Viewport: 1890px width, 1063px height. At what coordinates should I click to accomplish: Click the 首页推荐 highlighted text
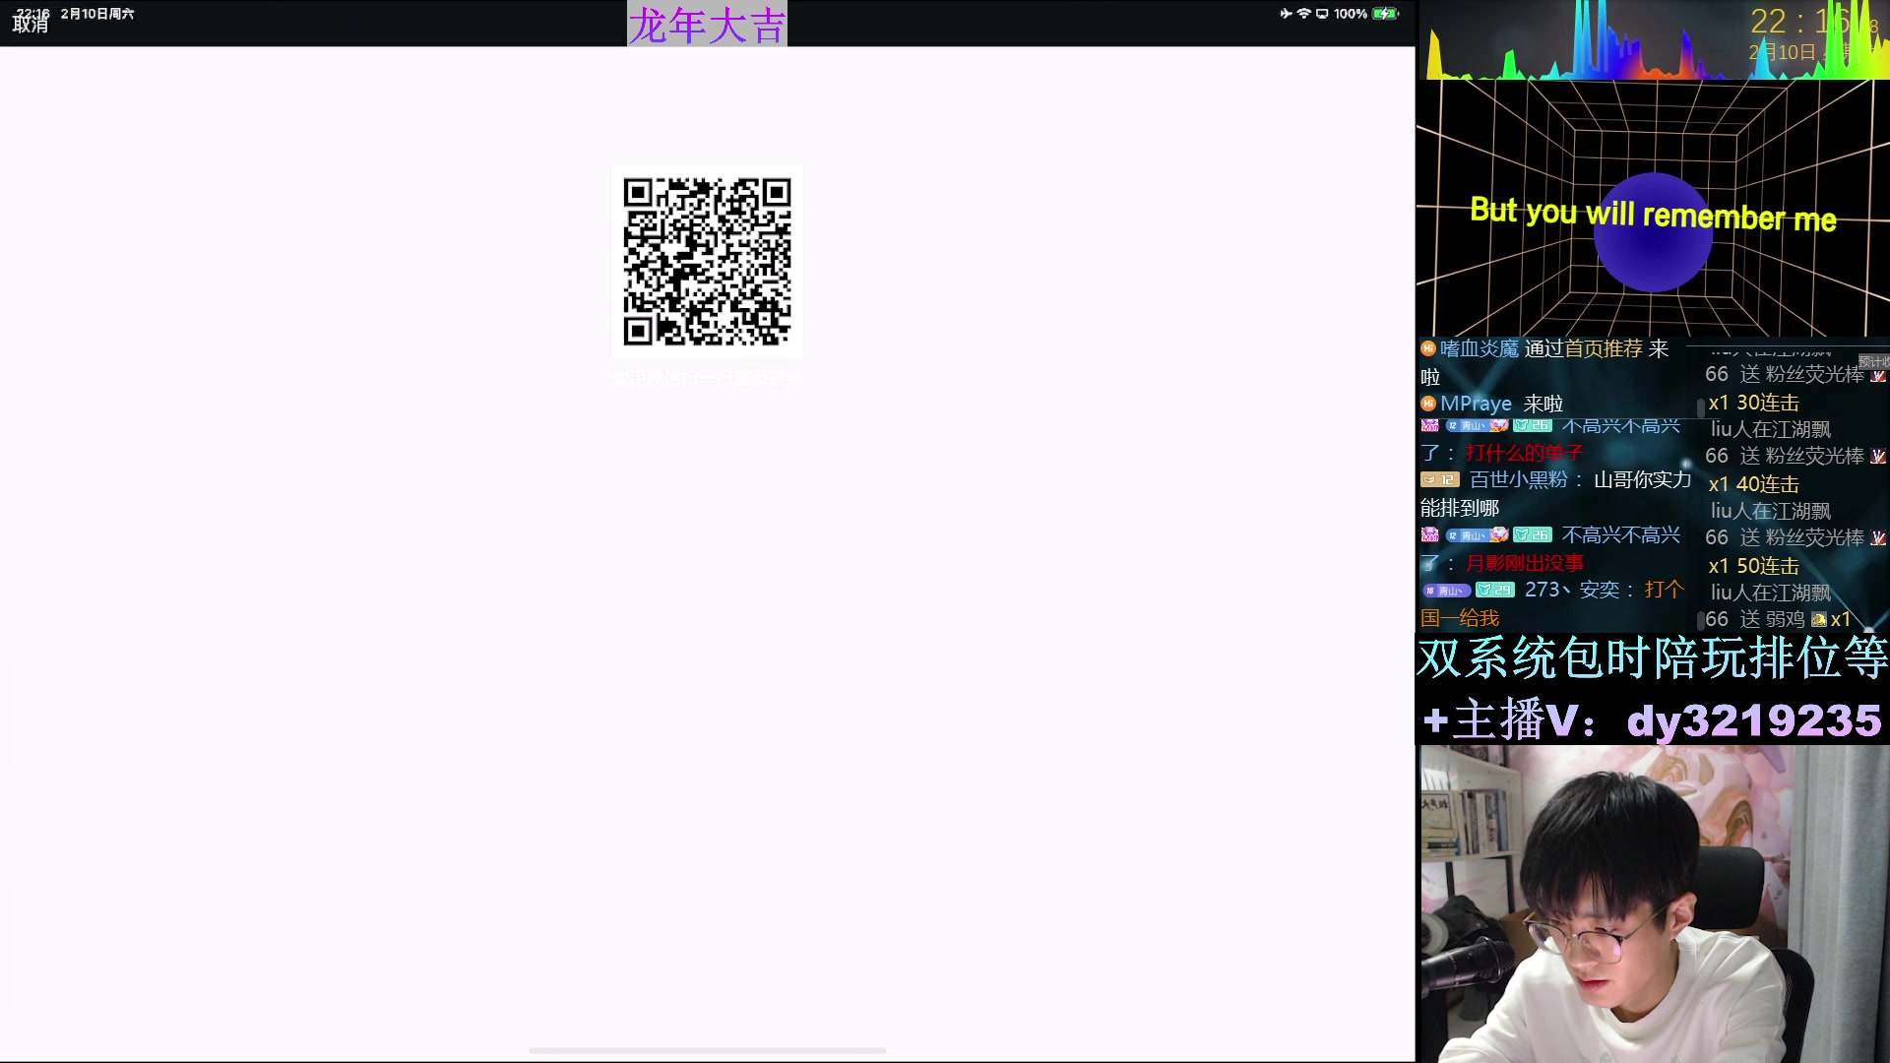click(1604, 348)
